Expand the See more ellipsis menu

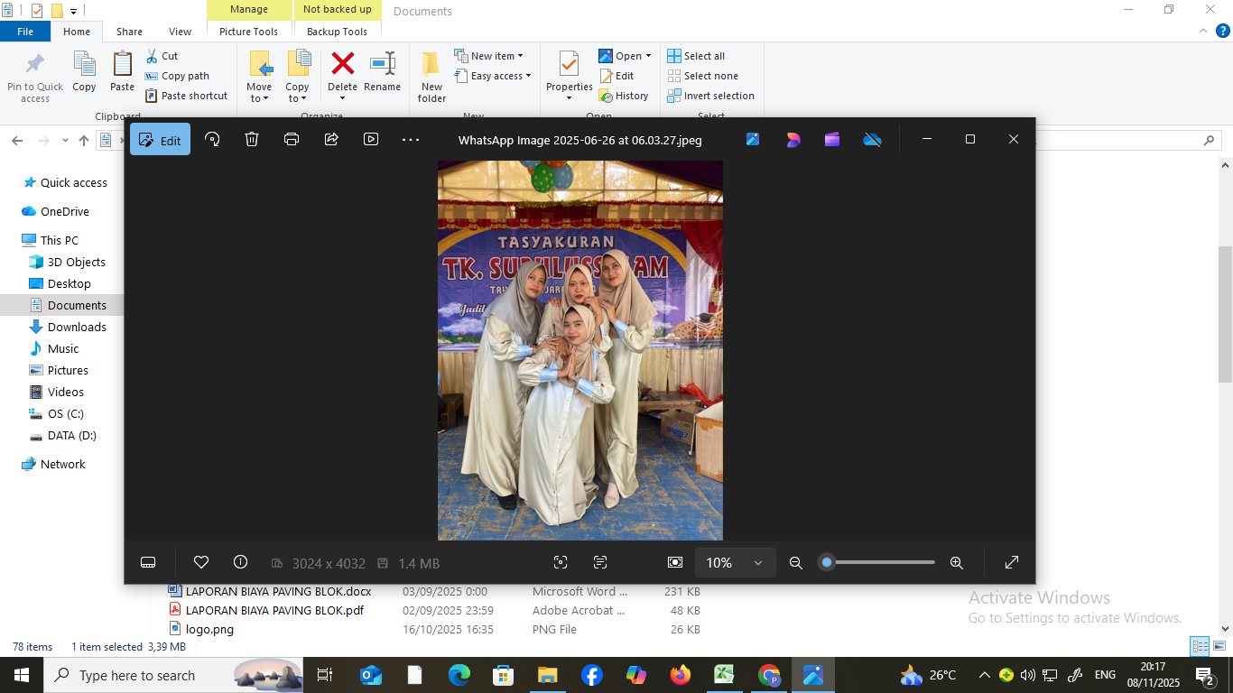(411, 139)
